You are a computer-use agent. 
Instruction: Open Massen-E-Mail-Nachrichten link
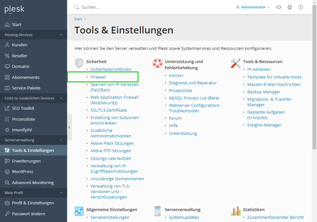click(274, 85)
